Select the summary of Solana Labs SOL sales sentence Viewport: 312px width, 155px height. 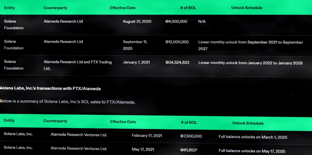pyautogui.click(x=68, y=102)
